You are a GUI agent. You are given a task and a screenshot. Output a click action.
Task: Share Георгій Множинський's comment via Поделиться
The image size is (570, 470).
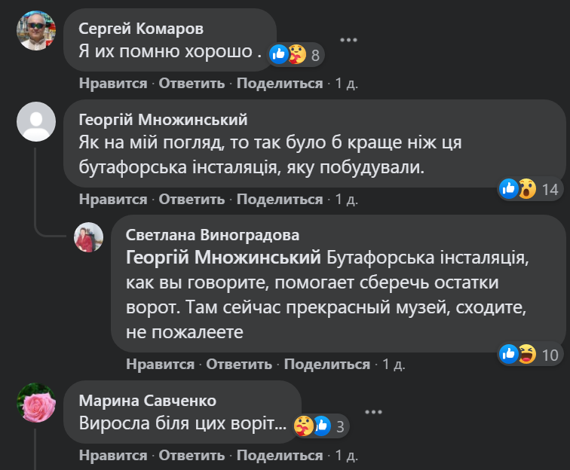pos(280,199)
